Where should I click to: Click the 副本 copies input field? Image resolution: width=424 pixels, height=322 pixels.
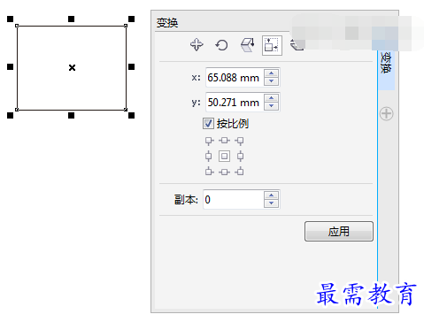(233, 200)
